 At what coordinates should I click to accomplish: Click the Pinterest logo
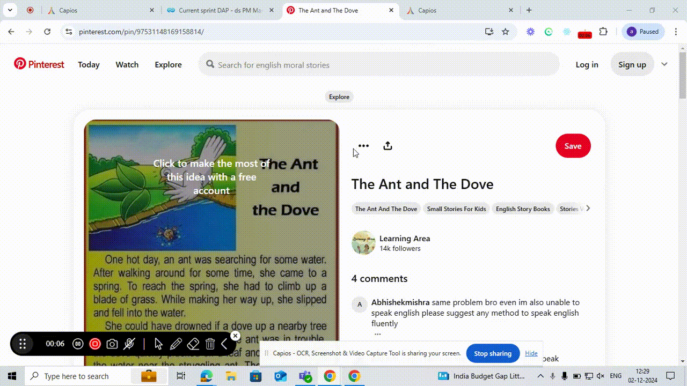click(x=39, y=64)
